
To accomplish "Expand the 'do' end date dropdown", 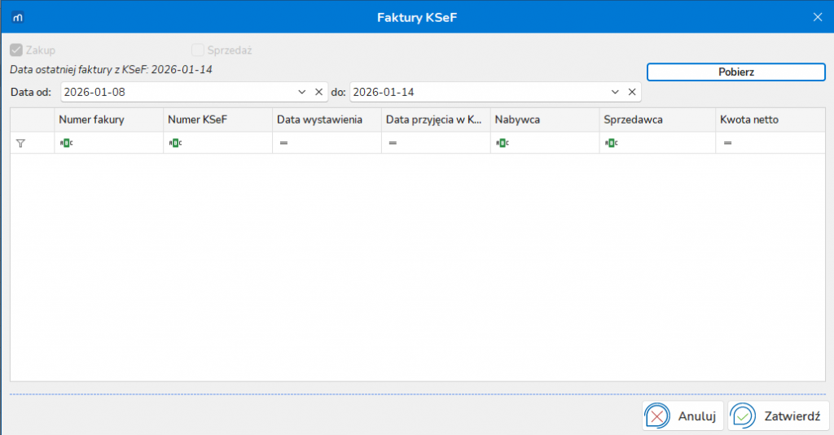I will pos(615,92).
